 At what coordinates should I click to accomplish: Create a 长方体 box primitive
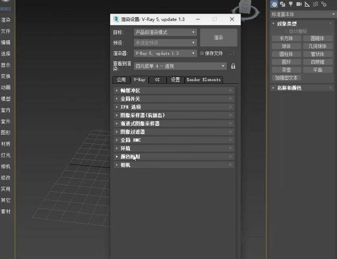point(286,38)
